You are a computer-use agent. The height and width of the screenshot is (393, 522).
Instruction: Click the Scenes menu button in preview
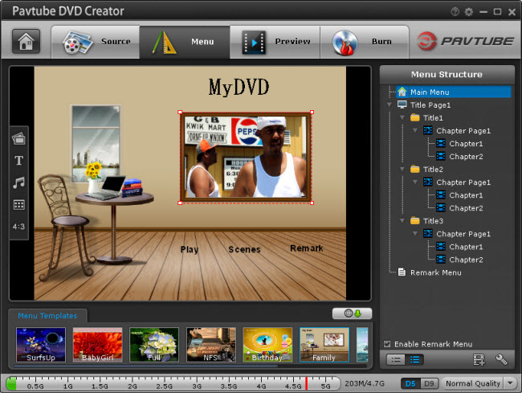(x=244, y=249)
